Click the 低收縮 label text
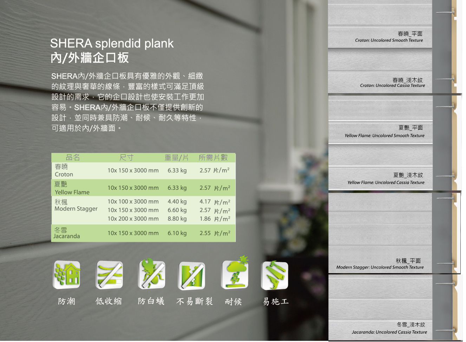The image size is (466, 342). [x=109, y=301]
